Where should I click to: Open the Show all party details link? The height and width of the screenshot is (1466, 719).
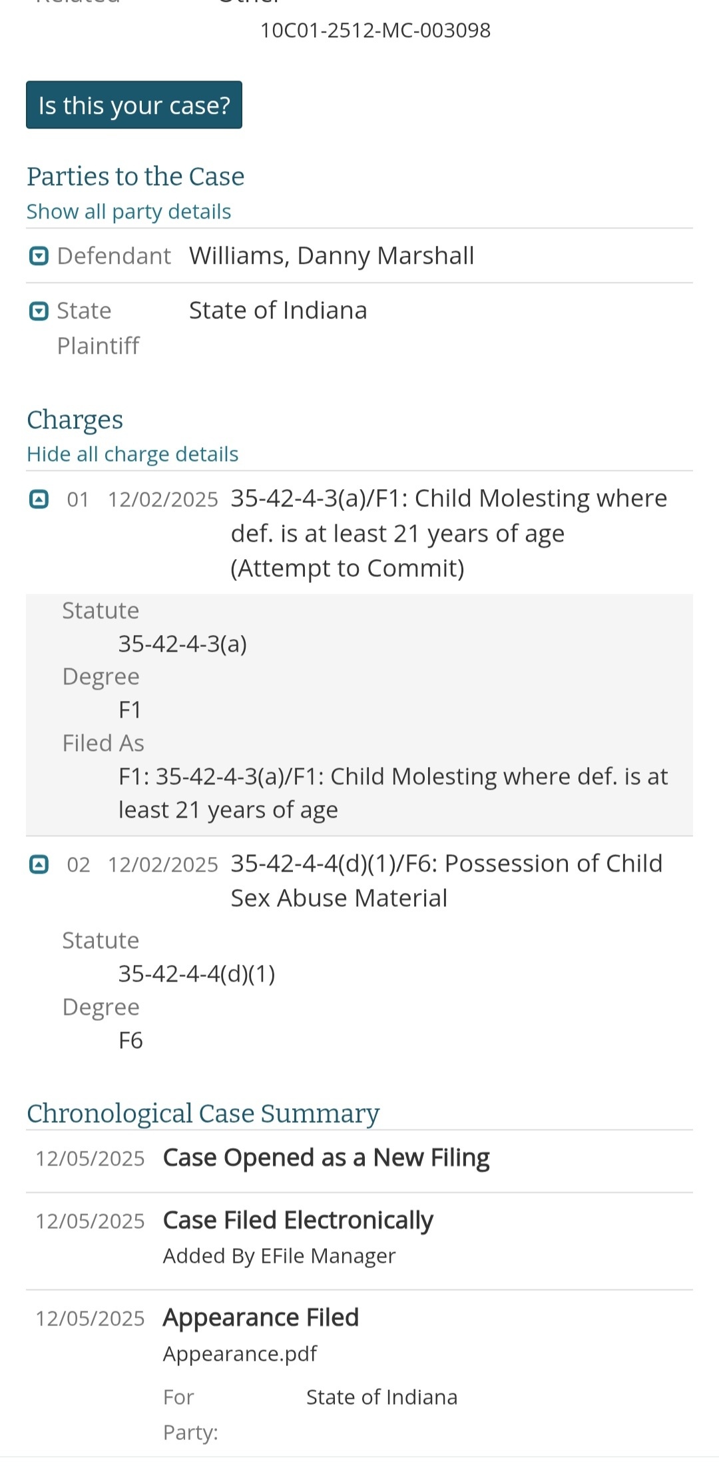pos(128,211)
